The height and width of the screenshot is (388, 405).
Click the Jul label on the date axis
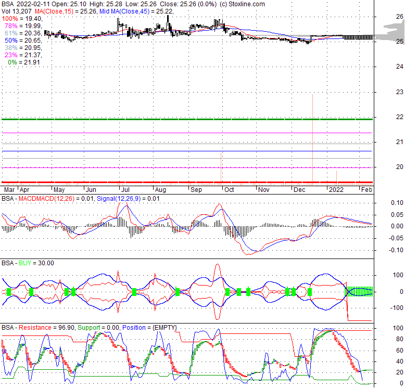pos(124,190)
